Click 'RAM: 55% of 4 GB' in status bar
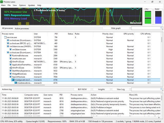The image size is (164, 123). pyautogui.click(x=77, y=121)
